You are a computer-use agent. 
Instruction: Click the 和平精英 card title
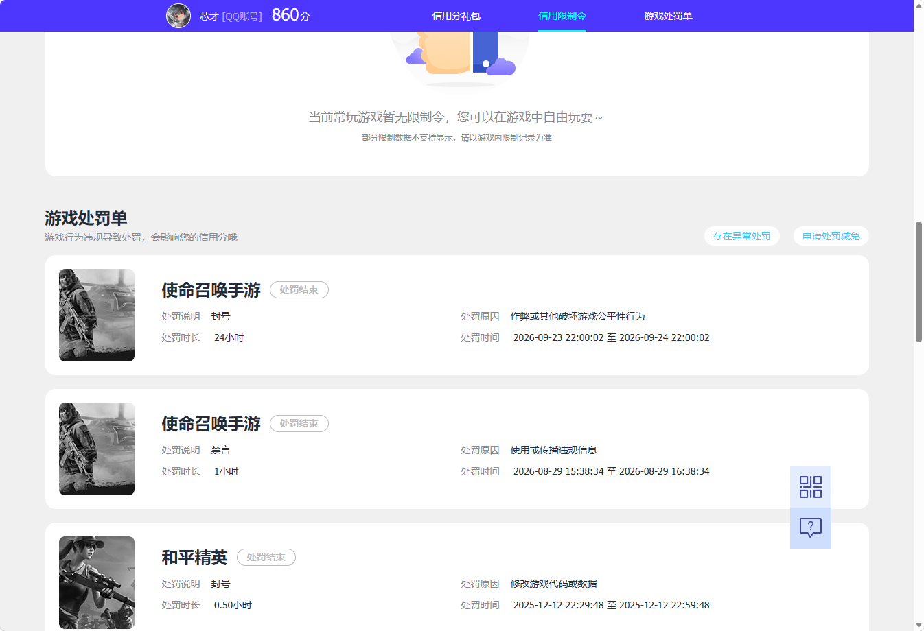pos(195,558)
